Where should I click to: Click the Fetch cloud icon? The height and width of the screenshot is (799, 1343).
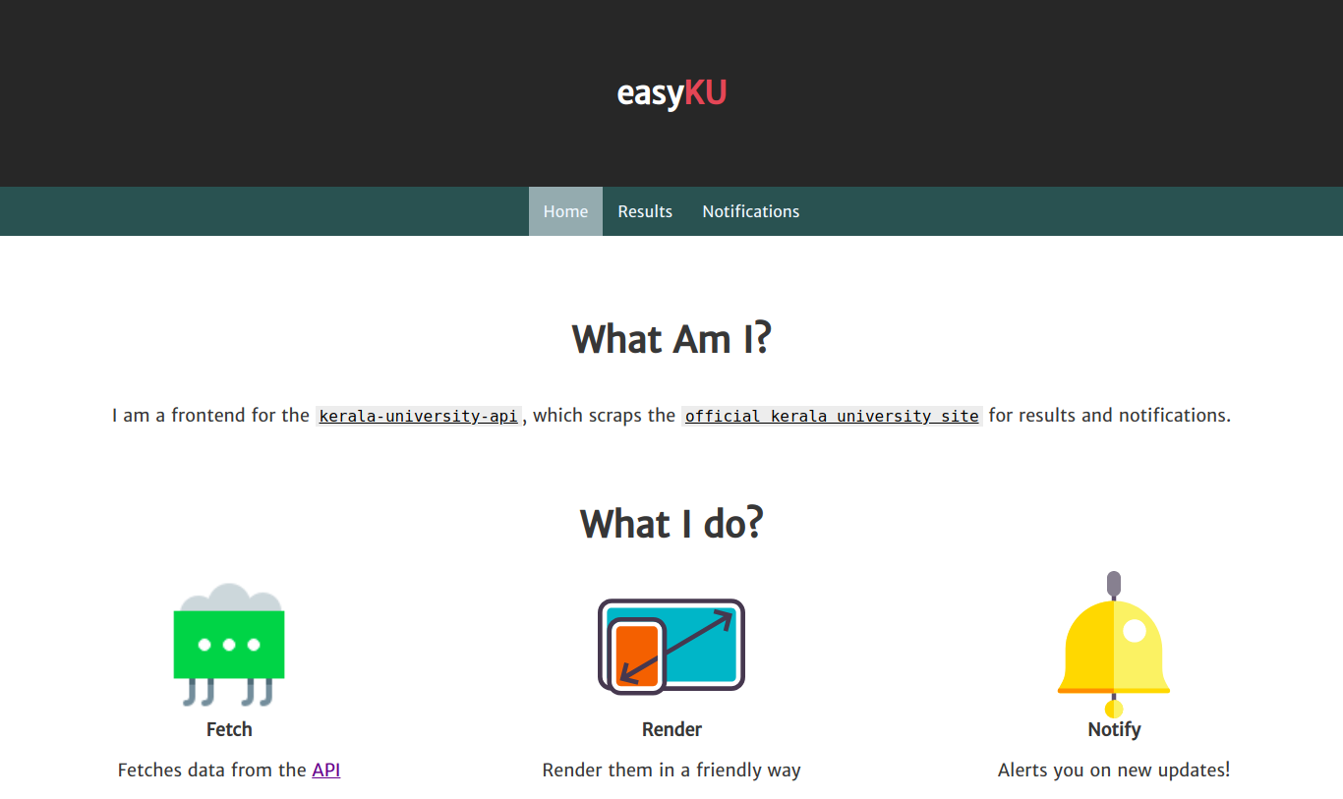pyautogui.click(x=229, y=646)
